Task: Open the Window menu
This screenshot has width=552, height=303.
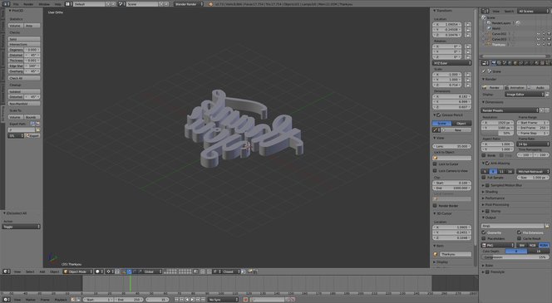Action: pyautogui.click(x=44, y=4)
